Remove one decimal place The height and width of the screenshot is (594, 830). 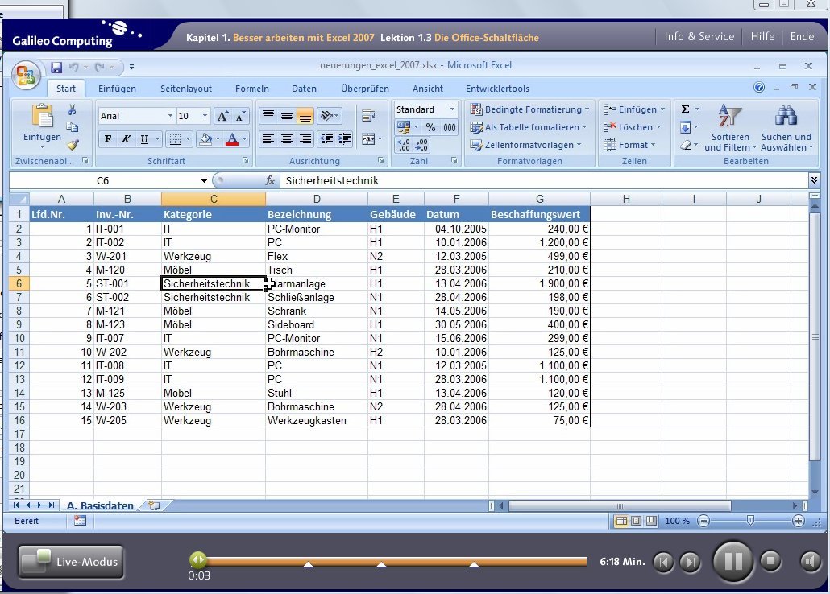pos(422,145)
